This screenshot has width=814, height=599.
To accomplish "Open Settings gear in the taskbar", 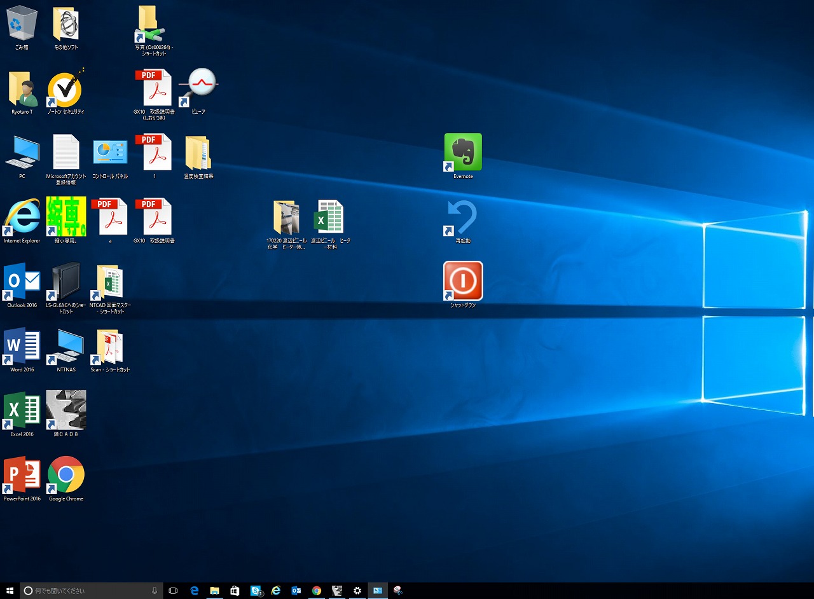I will click(x=357, y=591).
